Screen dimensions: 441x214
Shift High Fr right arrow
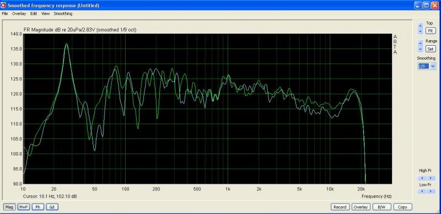point(431,178)
